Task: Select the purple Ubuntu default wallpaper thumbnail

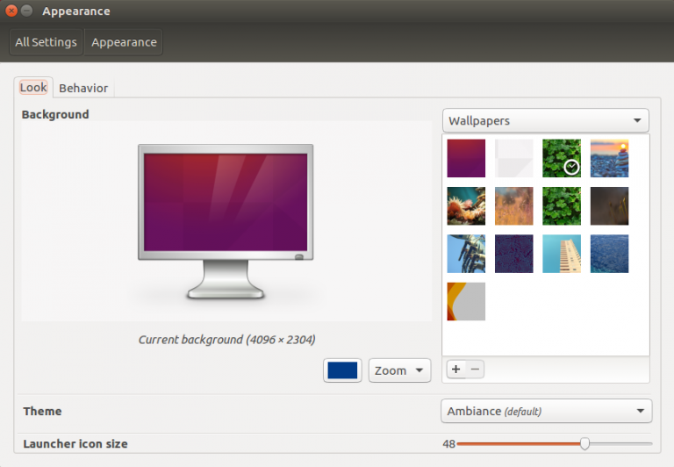Action: [466, 158]
